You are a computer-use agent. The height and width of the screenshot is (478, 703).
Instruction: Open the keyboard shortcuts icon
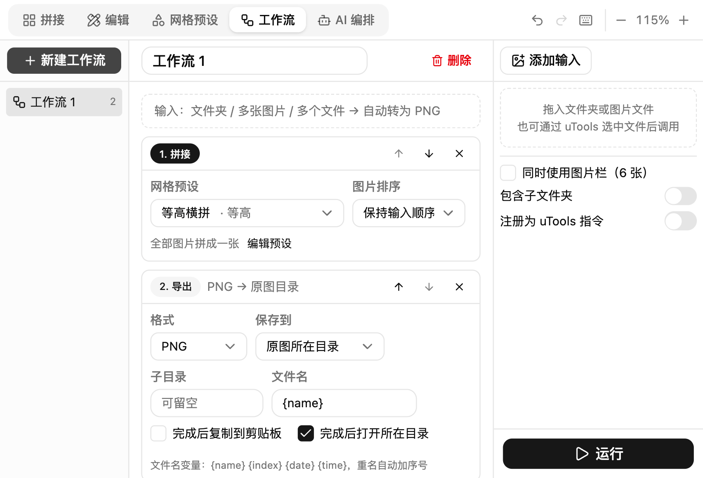(586, 20)
